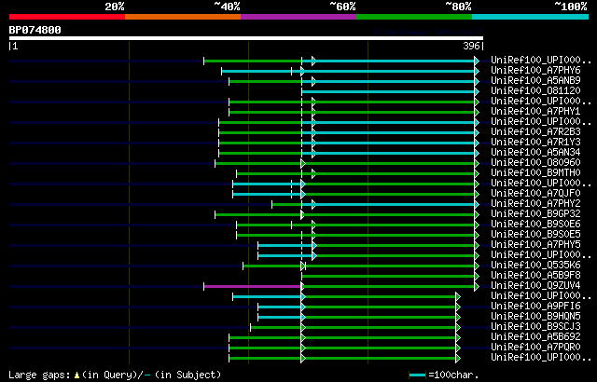Open the UniRef100_A7R1Y3 hit label
The height and width of the screenshot is (382, 597).
535,143
